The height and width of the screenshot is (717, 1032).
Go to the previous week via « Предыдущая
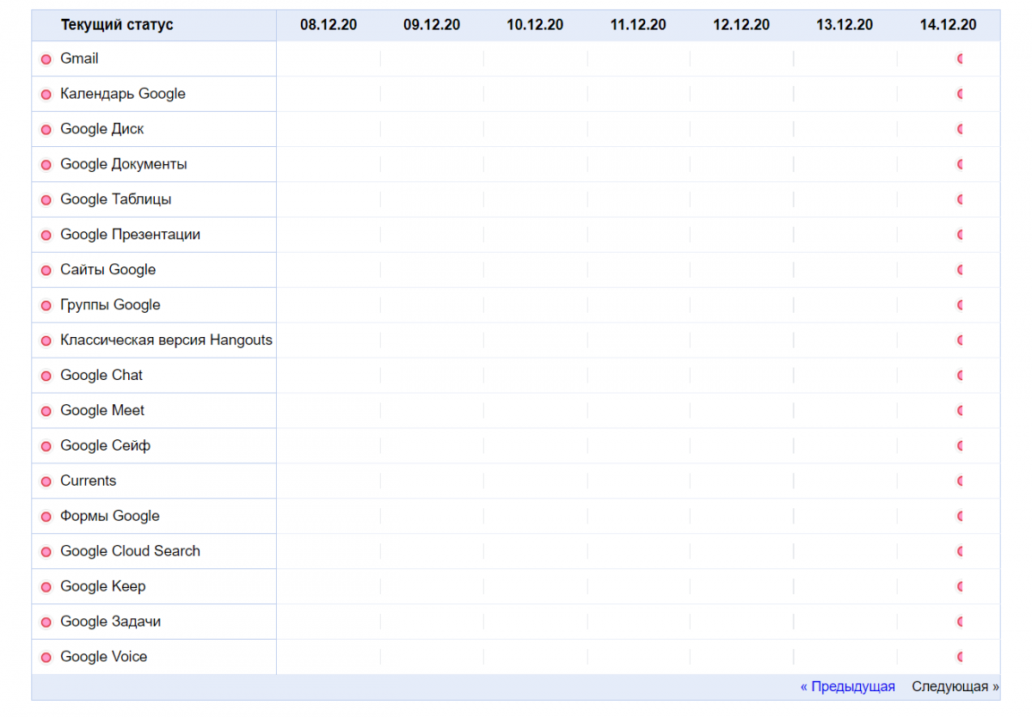click(847, 686)
